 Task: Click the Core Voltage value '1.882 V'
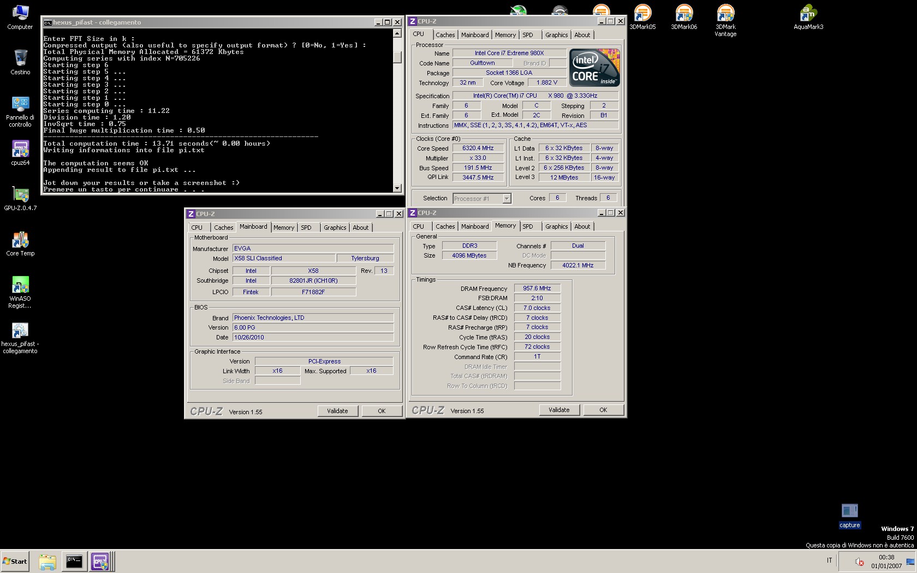[x=547, y=83]
